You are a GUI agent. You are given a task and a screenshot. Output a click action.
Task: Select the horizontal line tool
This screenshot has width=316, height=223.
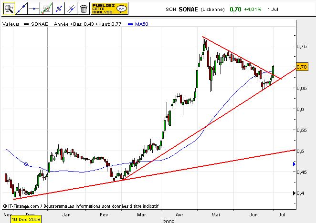pos(34,9)
